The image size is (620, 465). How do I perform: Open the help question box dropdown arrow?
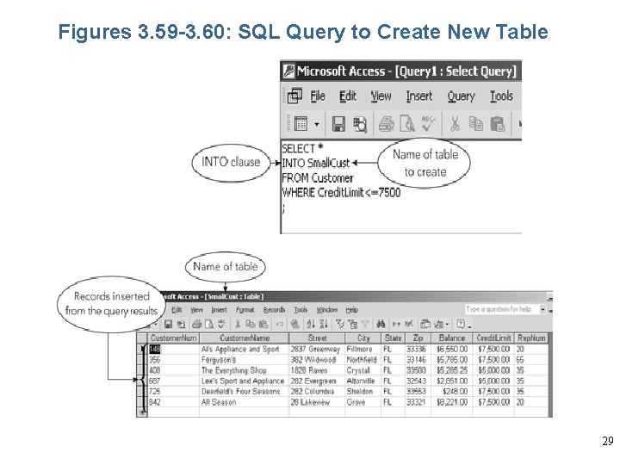point(542,309)
